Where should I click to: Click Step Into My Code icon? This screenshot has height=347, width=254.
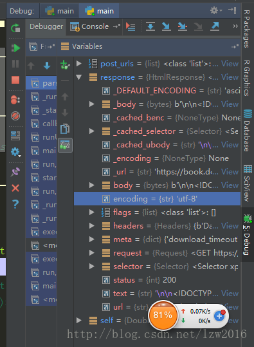tap(183, 26)
